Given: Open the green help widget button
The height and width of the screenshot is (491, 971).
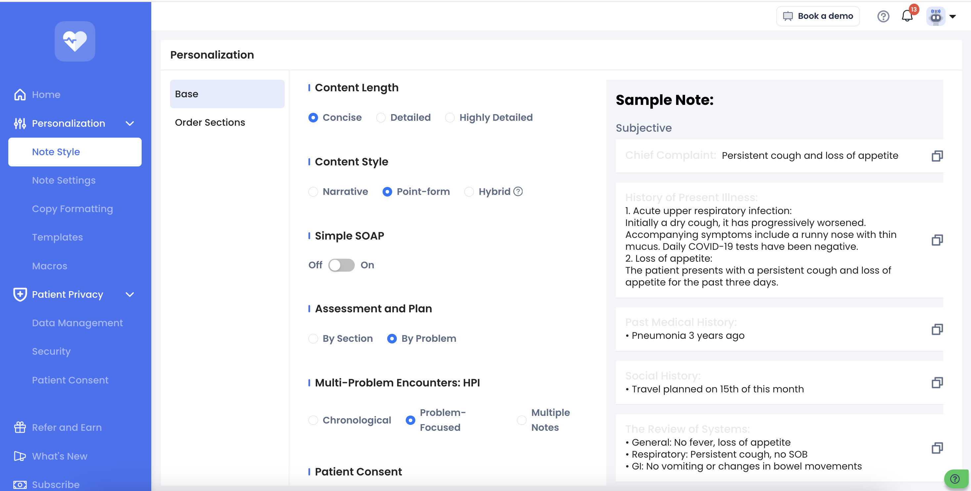Looking at the screenshot, I should pyautogui.click(x=955, y=479).
